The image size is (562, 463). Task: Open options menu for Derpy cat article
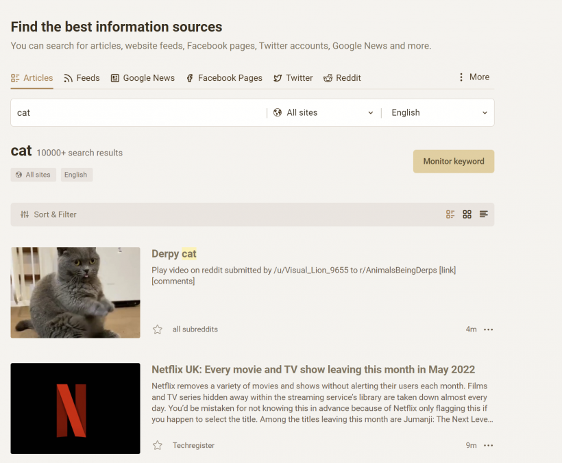(488, 329)
